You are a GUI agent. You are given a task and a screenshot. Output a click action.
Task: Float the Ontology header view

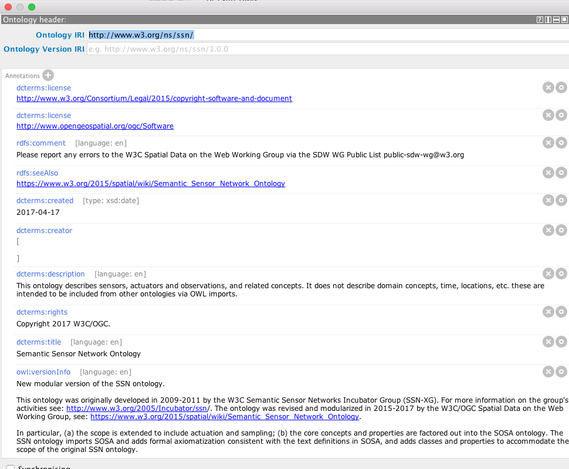pyautogui.click(x=564, y=19)
